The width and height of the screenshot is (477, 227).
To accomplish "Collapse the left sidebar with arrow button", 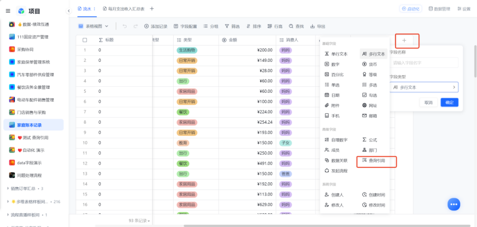I will tap(69, 11).
